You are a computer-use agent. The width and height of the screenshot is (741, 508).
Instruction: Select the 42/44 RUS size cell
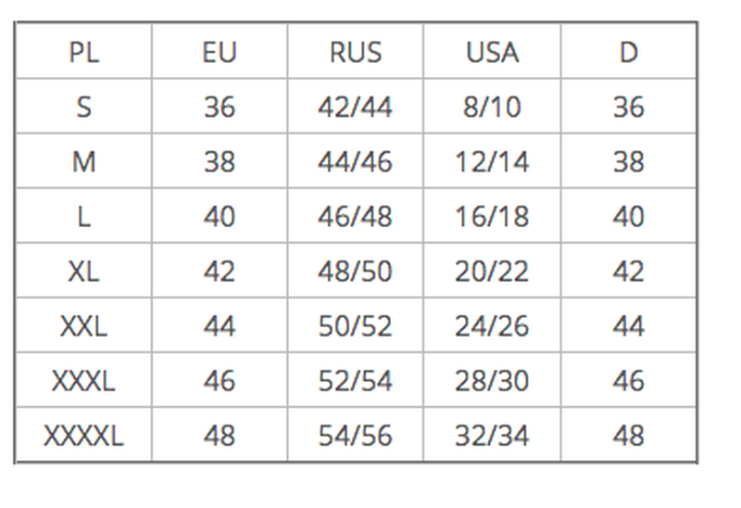(356, 107)
